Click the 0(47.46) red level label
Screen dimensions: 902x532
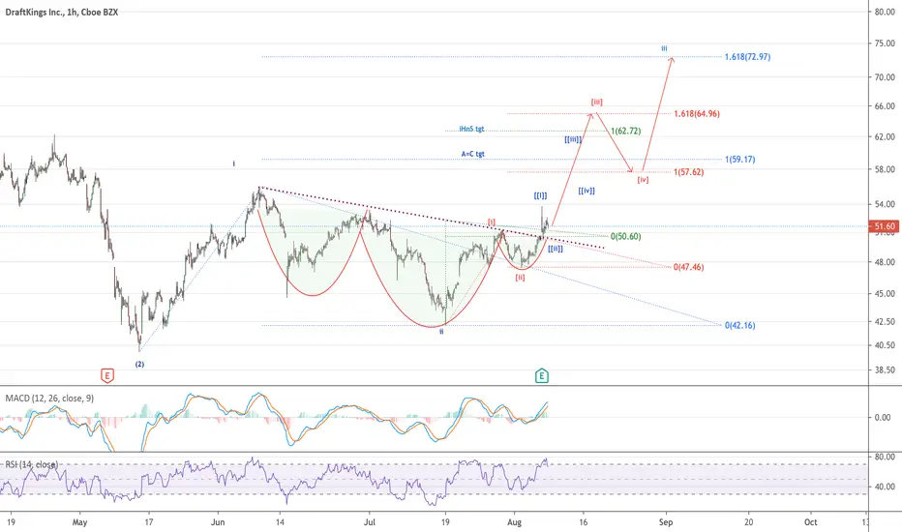coord(688,267)
